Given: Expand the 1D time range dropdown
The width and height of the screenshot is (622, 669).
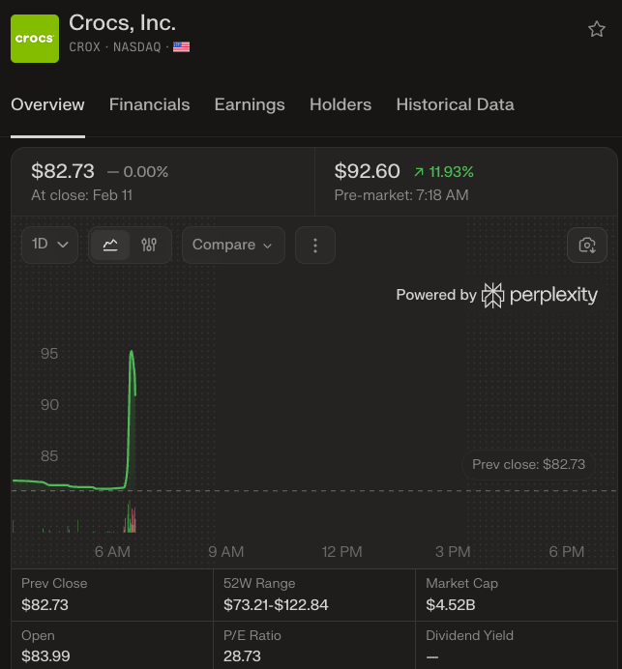Looking at the screenshot, I should point(49,245).
